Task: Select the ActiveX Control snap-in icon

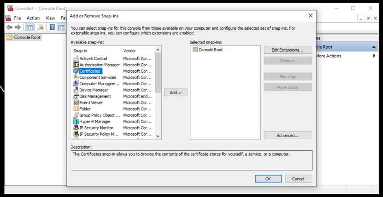Action: pyautogui.click(x=76, y=58)
